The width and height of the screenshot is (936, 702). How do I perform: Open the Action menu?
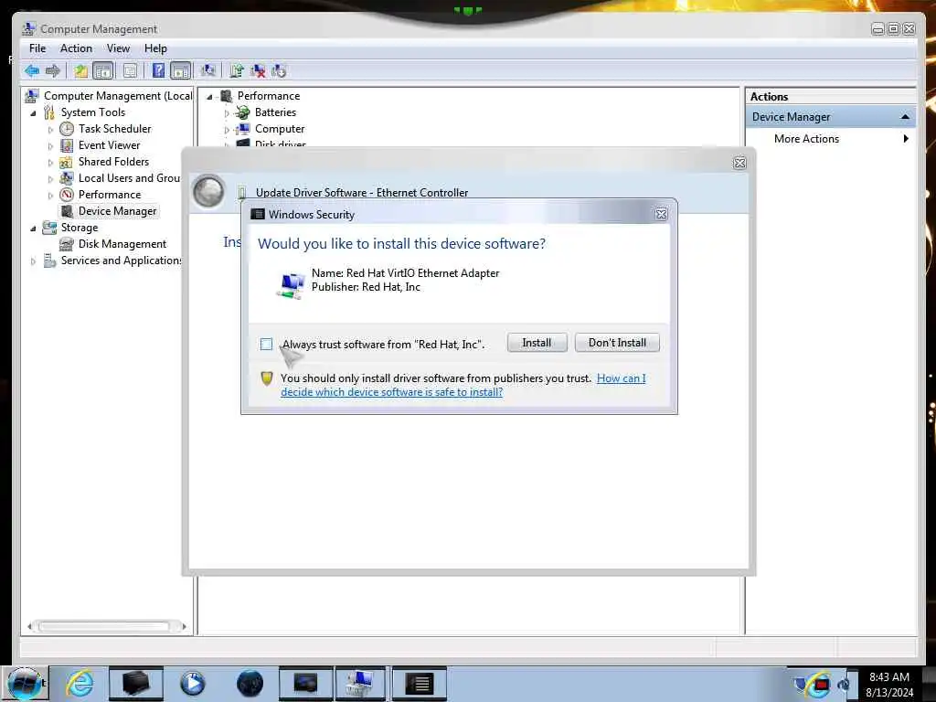tap(76, 48)
